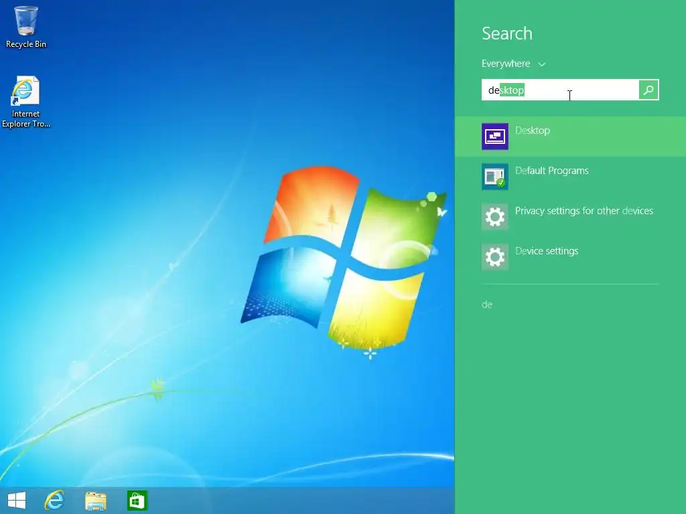Open the Device settings result

coord(571,257)
